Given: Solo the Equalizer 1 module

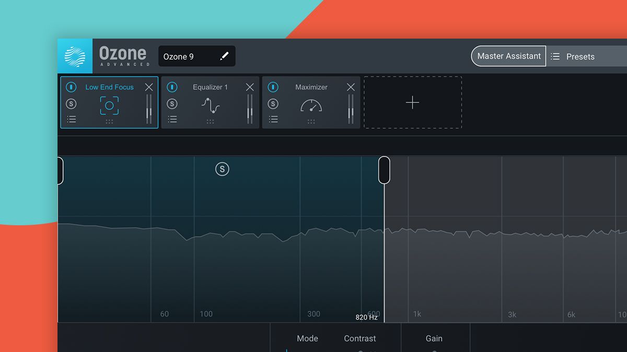Looking at the screenshot, I should pyautogui.click(x=172, y=104).
